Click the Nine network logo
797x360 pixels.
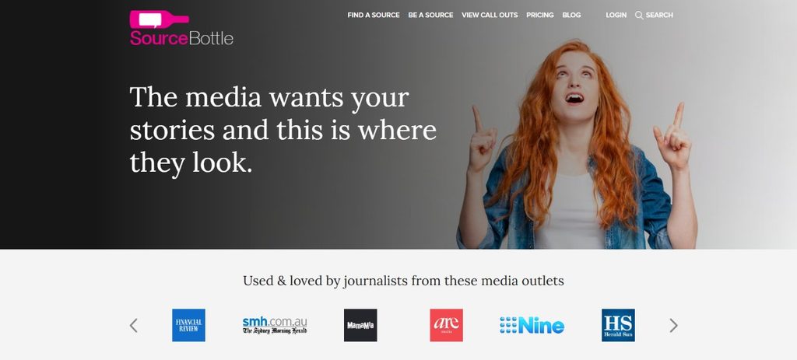click(x=532, y=325)
